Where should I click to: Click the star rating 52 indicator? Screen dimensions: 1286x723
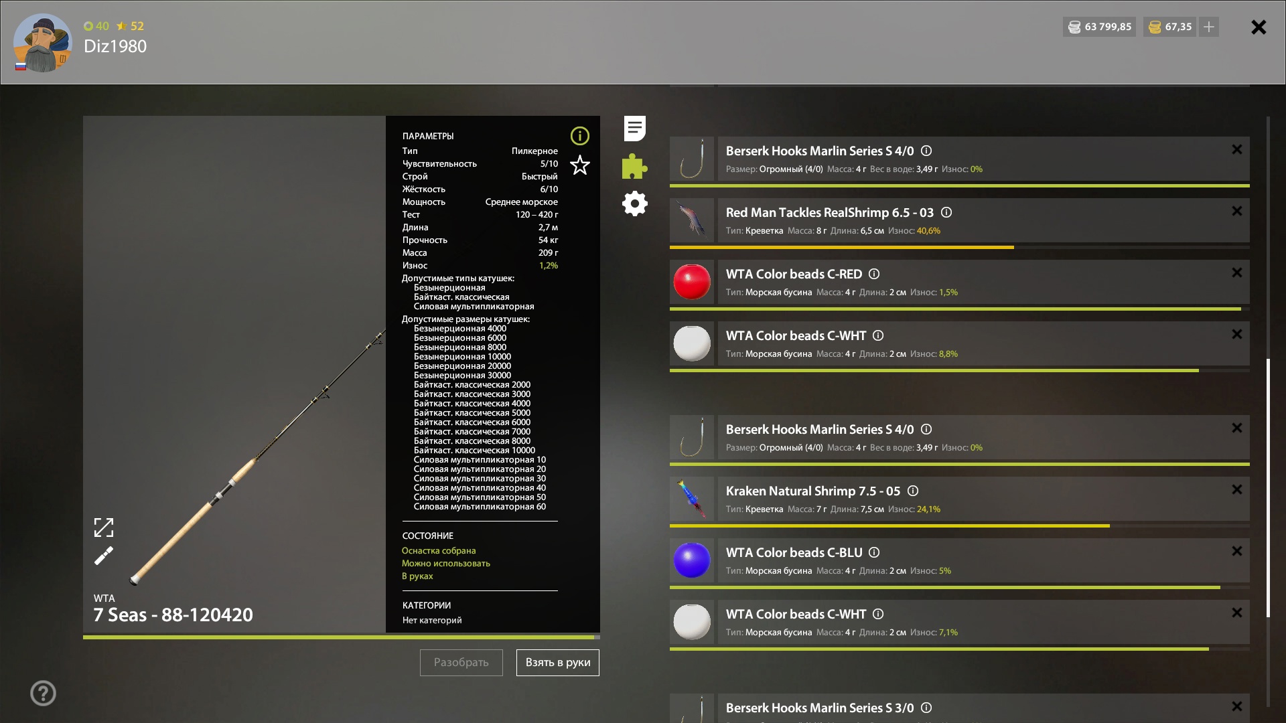point(131,26)
